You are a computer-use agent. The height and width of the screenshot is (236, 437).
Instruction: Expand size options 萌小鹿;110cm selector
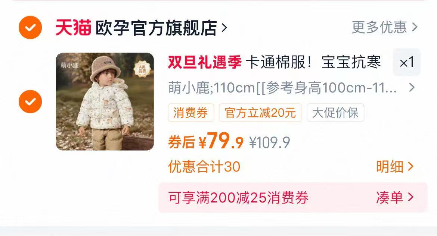coord(291,88)
